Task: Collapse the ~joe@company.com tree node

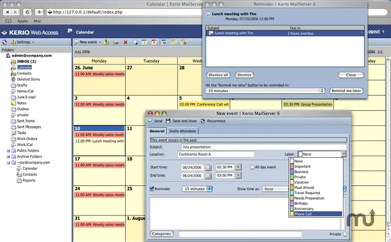Action: [8, 162]
